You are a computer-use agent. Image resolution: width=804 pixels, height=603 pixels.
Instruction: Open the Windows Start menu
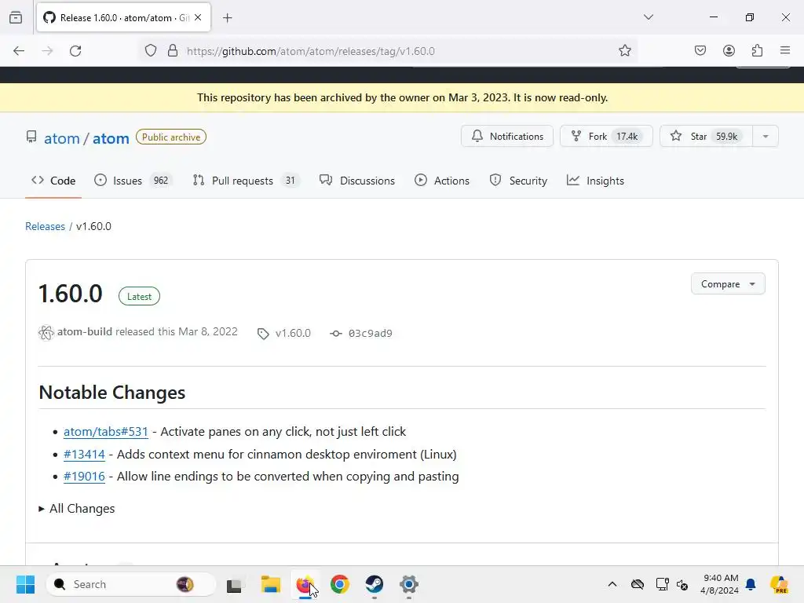[x=25, y=584]
